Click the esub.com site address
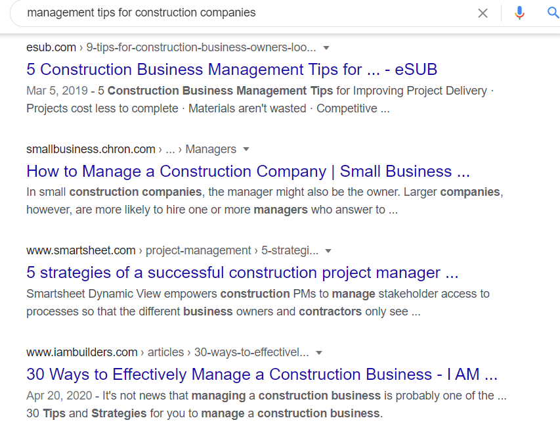Image resolution: width=560 pixels, height=437 pixels. click(51, 48)
